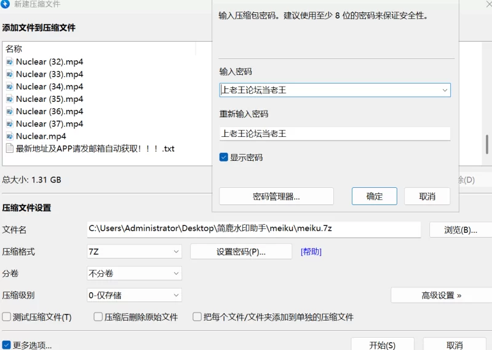
Task: Click the 浏览(B)... button
Action: 460,230
